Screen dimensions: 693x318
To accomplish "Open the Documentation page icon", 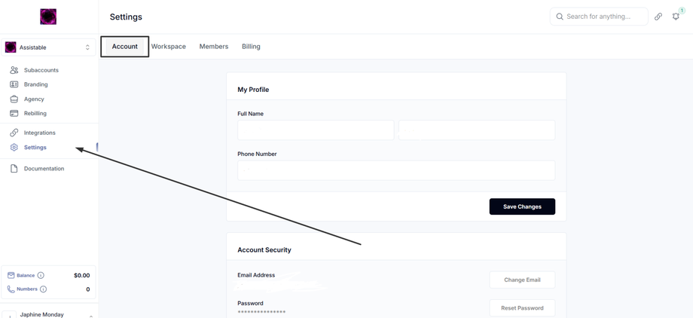I will pyautogui.click(x=14, y=169).
